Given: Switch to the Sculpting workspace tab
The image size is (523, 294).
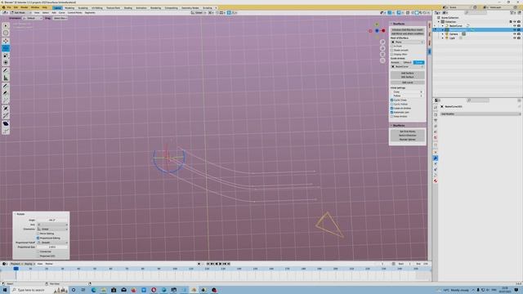Looking at the screenshot, I should click(x=83, y=7).
